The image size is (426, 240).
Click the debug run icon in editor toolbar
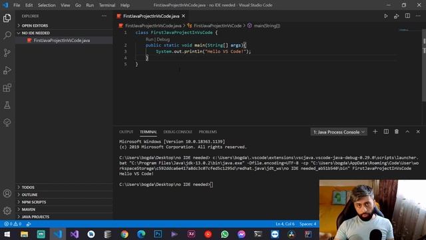(397, 16)
